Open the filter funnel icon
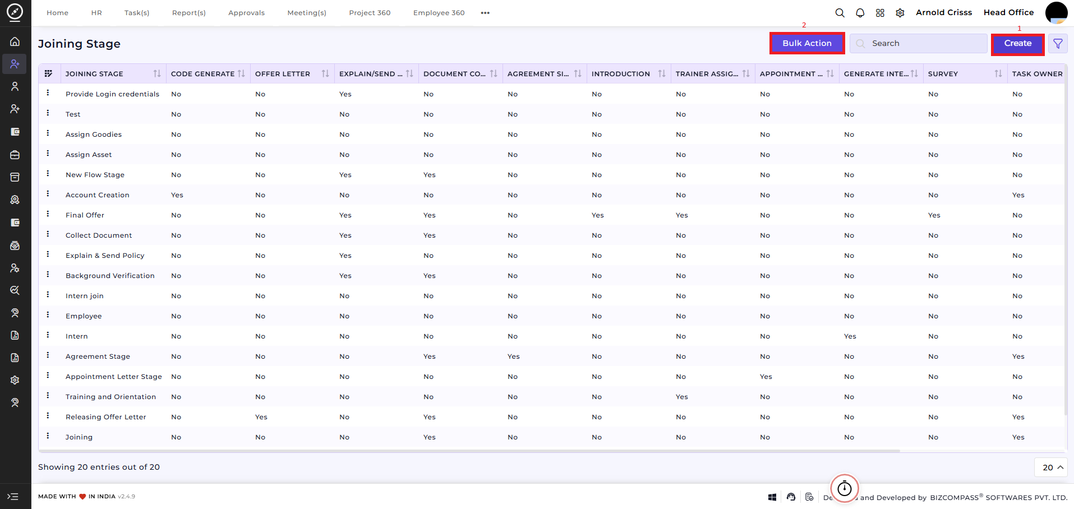 pyautogui.click(x=1058, y=44)
